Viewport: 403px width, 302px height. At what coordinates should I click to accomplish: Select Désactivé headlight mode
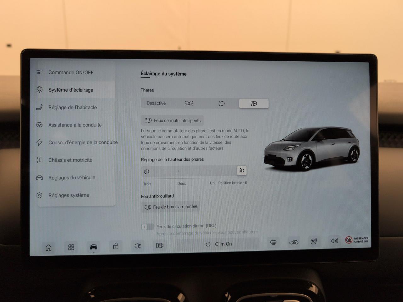coord(156,103)
